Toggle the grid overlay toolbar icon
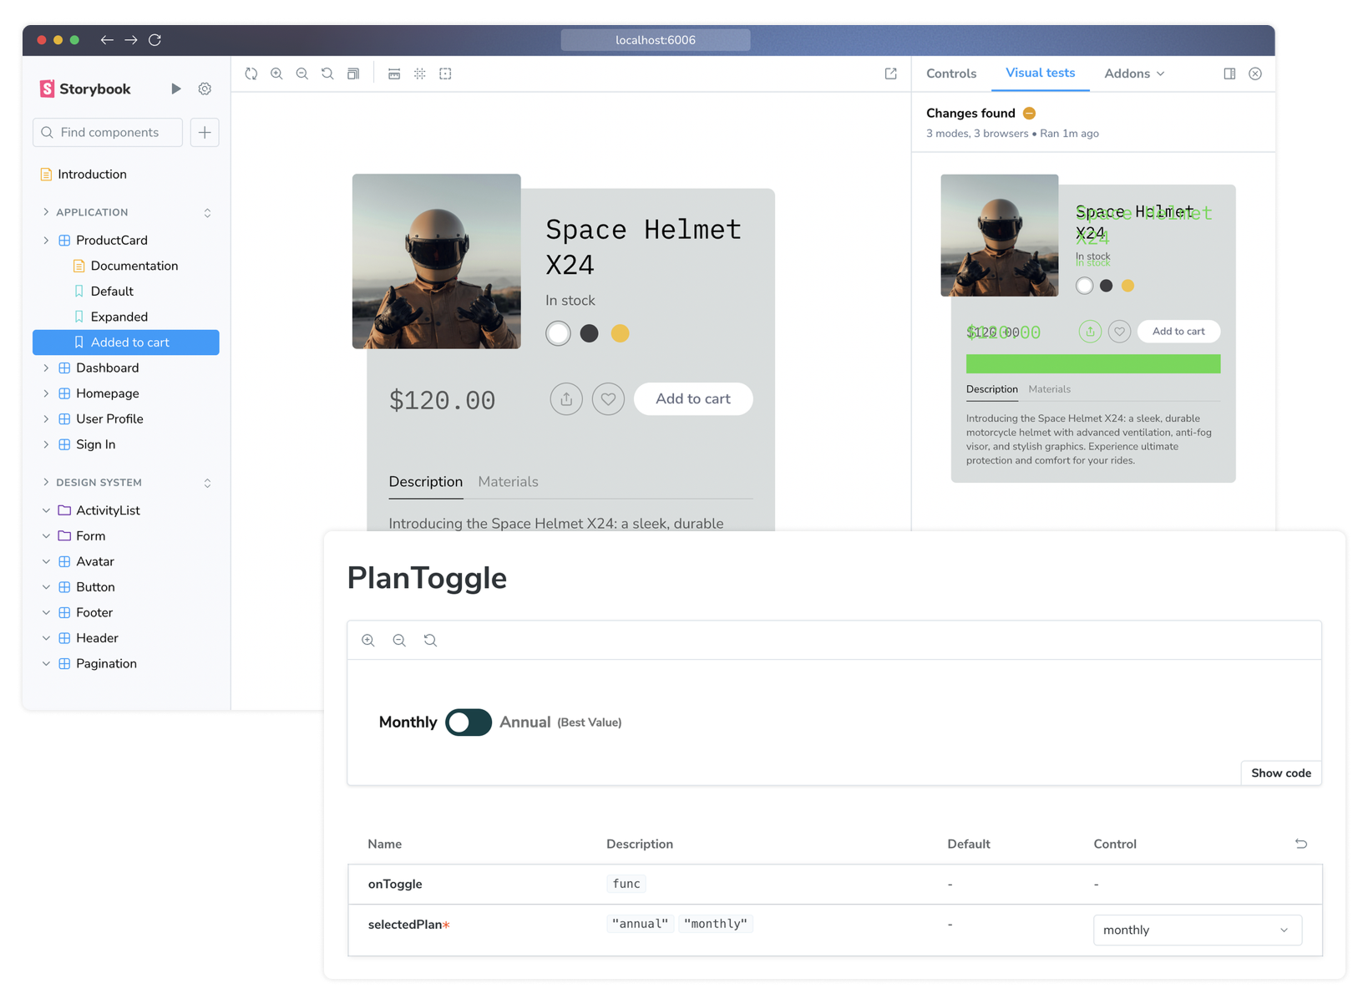This screenshot has height=1004, width=1368. [x=420, y=74]
